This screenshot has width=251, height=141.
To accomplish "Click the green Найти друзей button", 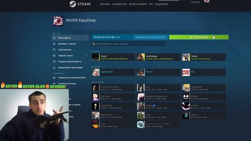I will pos(199,37).
